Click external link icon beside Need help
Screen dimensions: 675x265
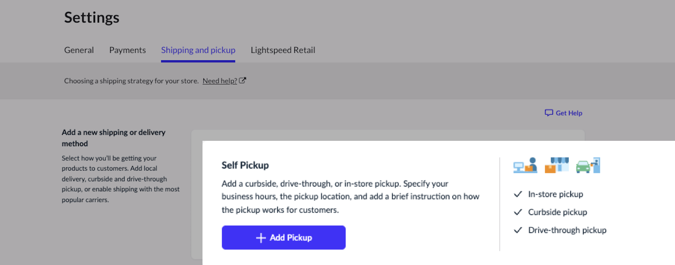pos(243,81)
